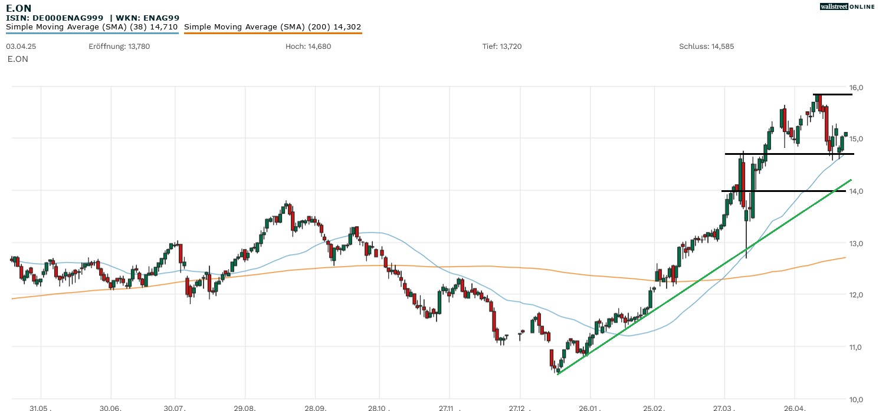Click the wallstreet ONLINE logo
The width and height of the screenshot is (879, 411).
click(847, 6)
